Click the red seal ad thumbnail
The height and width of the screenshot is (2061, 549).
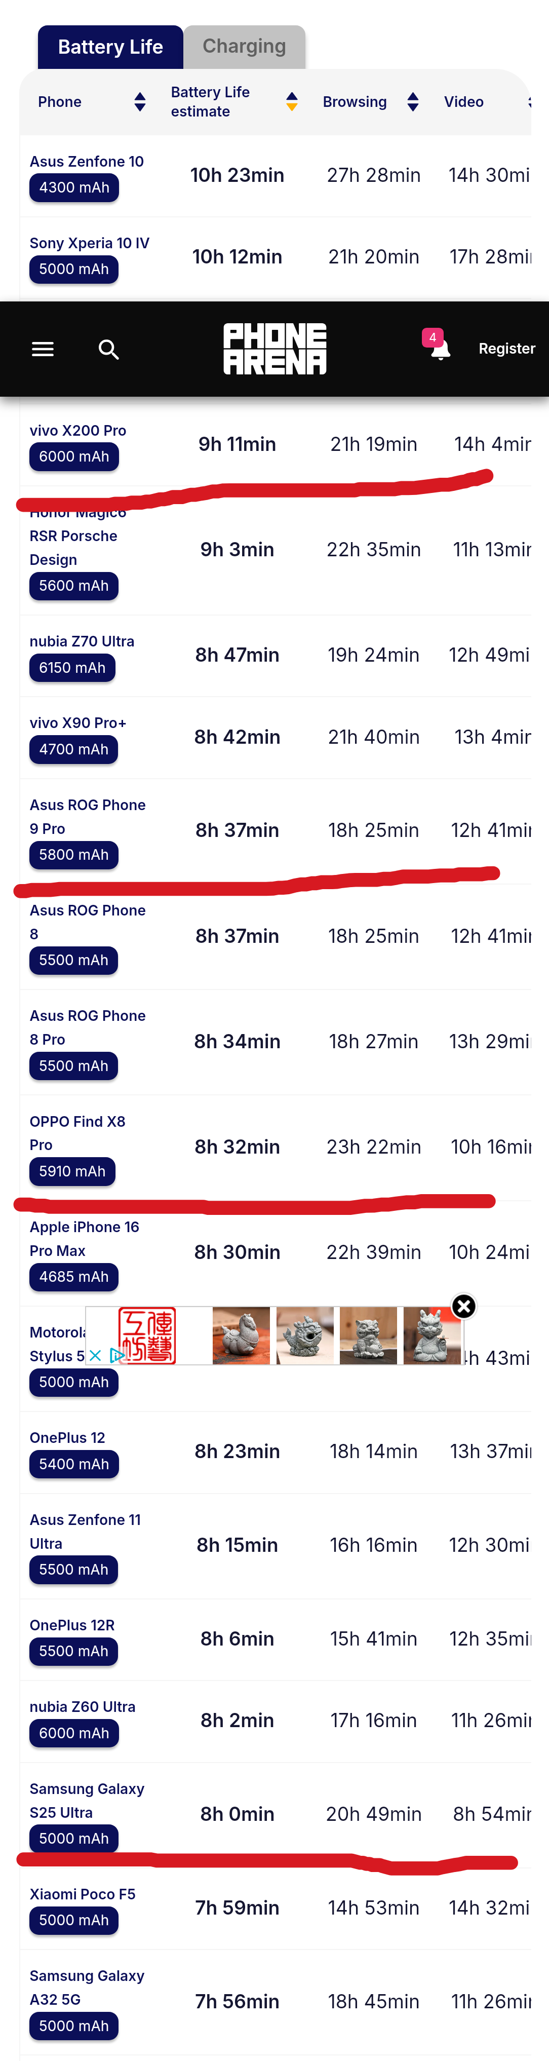(147, 1335)
